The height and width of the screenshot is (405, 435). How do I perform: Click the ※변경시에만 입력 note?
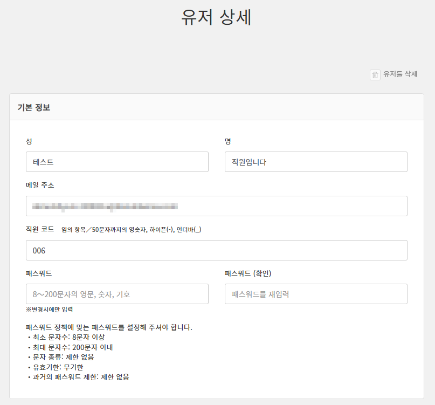(x=49, y=310)
